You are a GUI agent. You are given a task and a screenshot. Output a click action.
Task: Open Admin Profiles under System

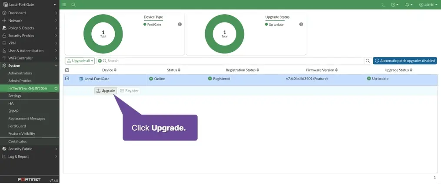20,81
